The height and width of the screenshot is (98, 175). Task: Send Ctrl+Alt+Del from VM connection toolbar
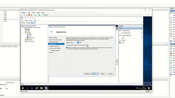click(22, 15)
